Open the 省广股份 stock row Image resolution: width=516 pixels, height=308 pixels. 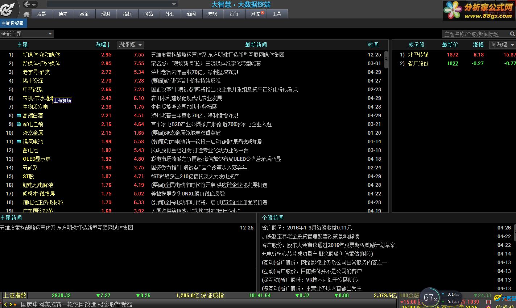[x=454, y=63]
